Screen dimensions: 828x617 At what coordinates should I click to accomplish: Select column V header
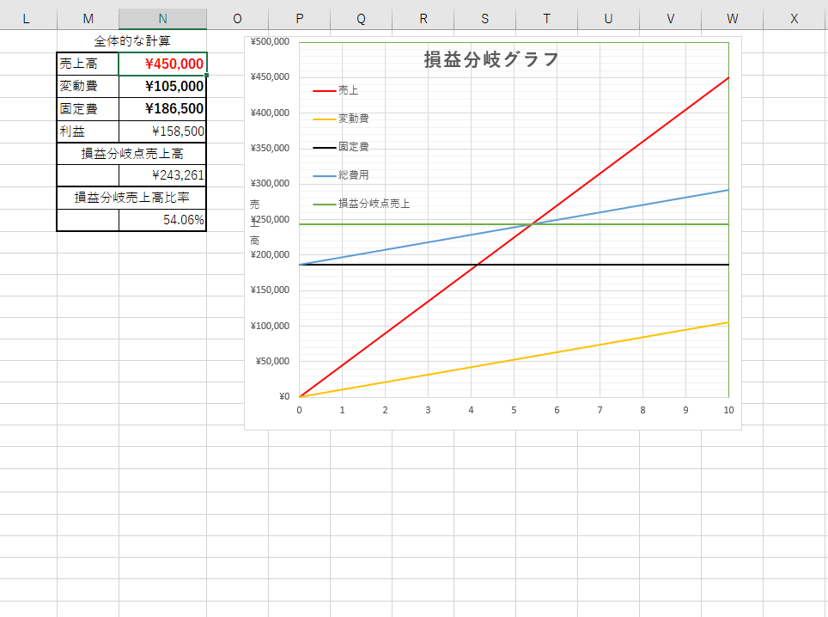click(x=670, y=19)
